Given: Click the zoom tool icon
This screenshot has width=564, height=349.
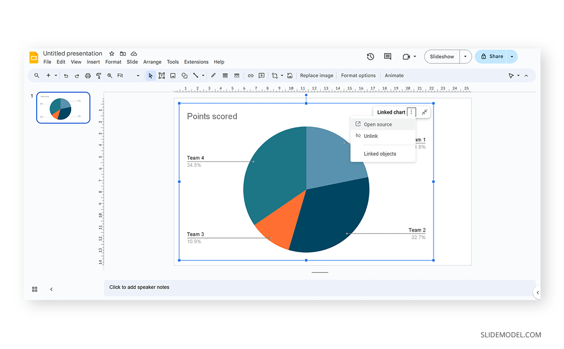Looking at the screenshot, I should [x=110, y=76].
